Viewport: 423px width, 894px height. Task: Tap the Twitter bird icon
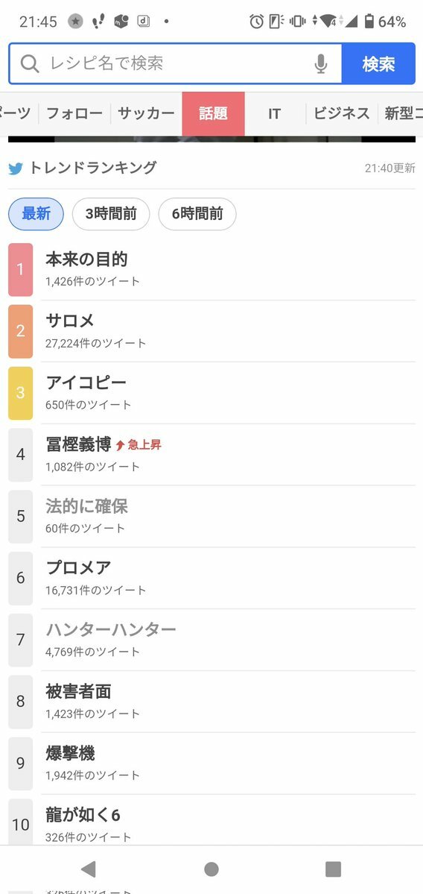click(16, 169)
